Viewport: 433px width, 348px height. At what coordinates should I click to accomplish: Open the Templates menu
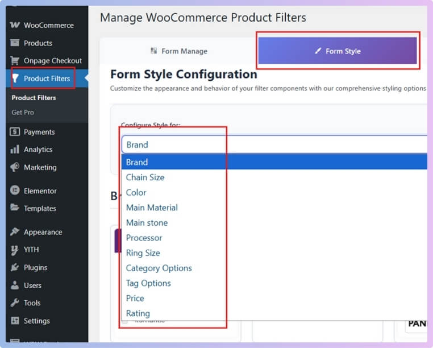[47, 208]
